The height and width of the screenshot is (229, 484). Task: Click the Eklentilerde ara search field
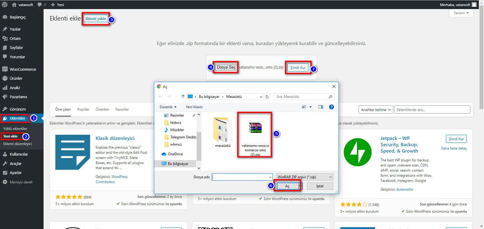[432, 110]
